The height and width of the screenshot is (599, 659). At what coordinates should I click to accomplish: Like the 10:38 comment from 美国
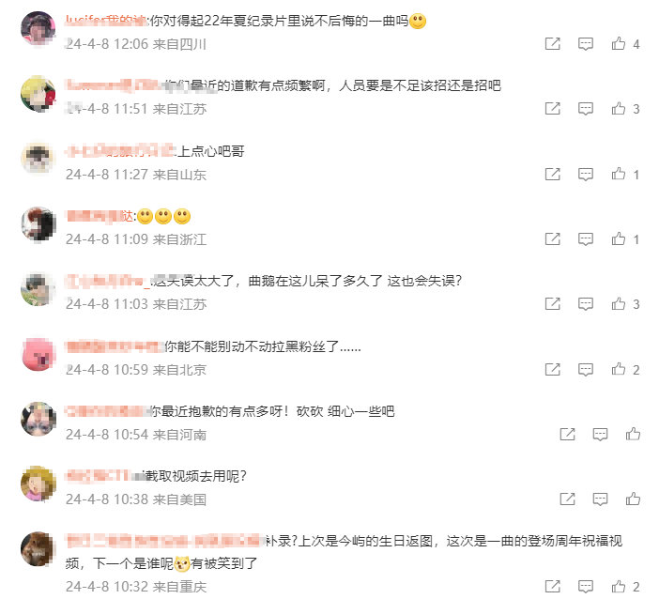tap(633, 499)
